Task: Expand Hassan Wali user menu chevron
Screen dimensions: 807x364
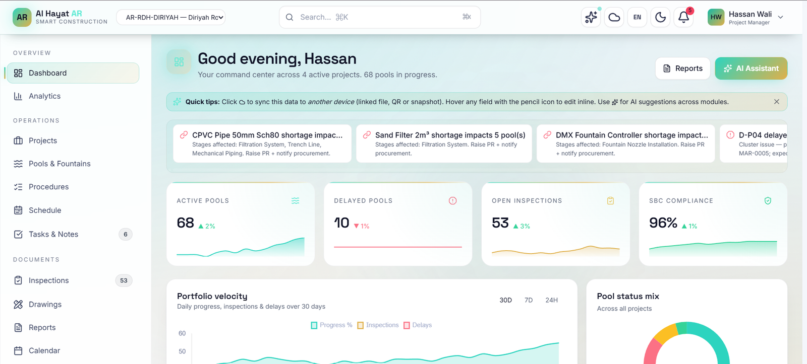Action: point(780,17)
